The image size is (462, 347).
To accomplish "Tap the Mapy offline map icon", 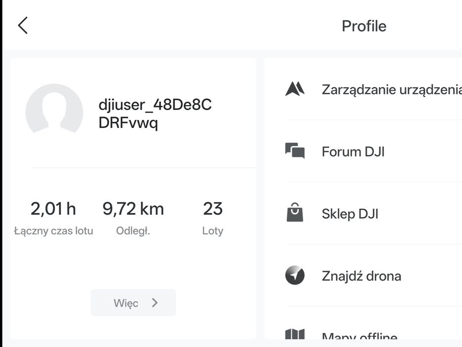I will click(x=295, y=334).
